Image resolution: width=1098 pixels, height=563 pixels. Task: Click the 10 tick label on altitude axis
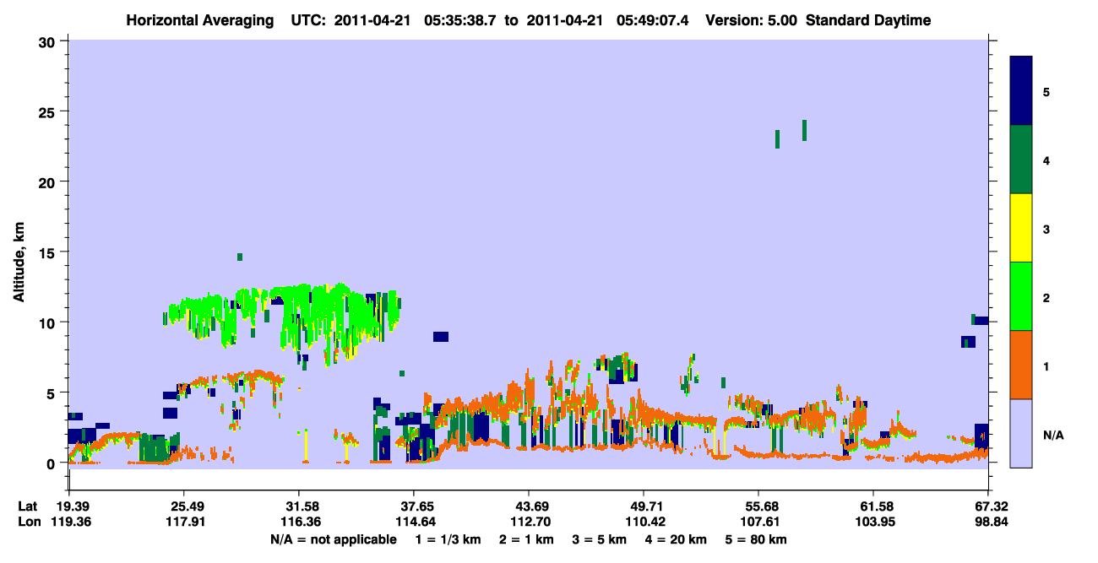click(49, 322)
